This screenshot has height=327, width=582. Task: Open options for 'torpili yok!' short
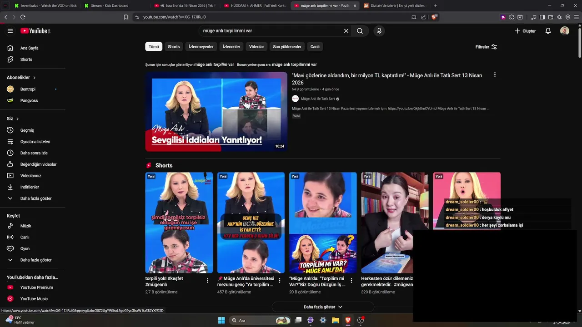tap(207, 281)
